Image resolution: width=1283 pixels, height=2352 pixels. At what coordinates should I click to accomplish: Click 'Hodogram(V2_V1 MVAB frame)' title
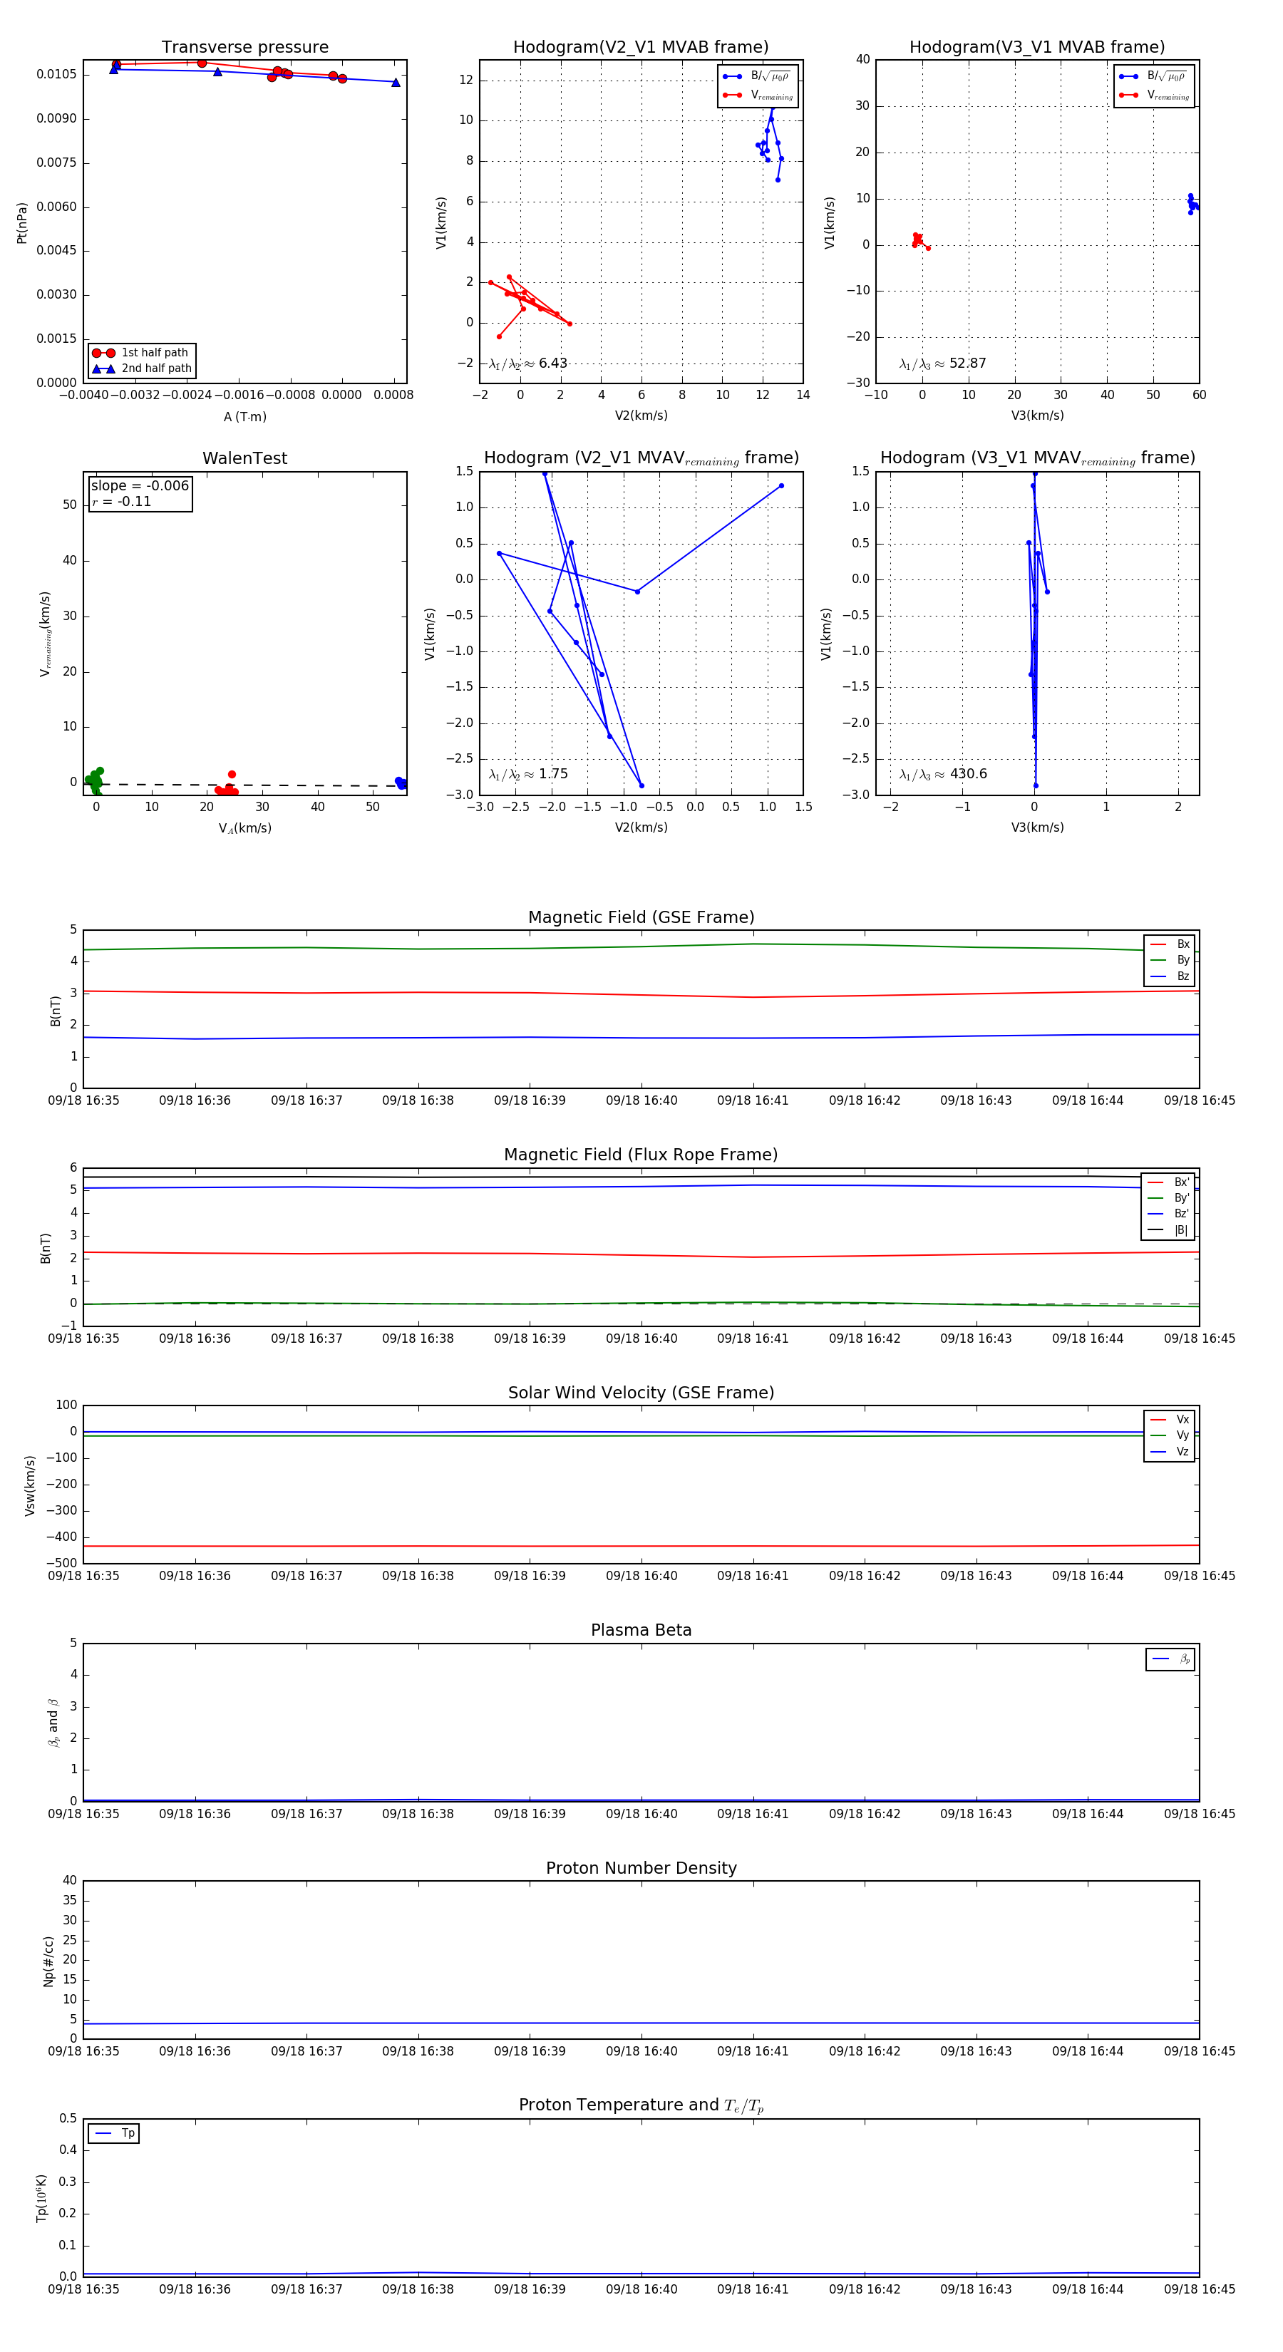coord(641,48)
